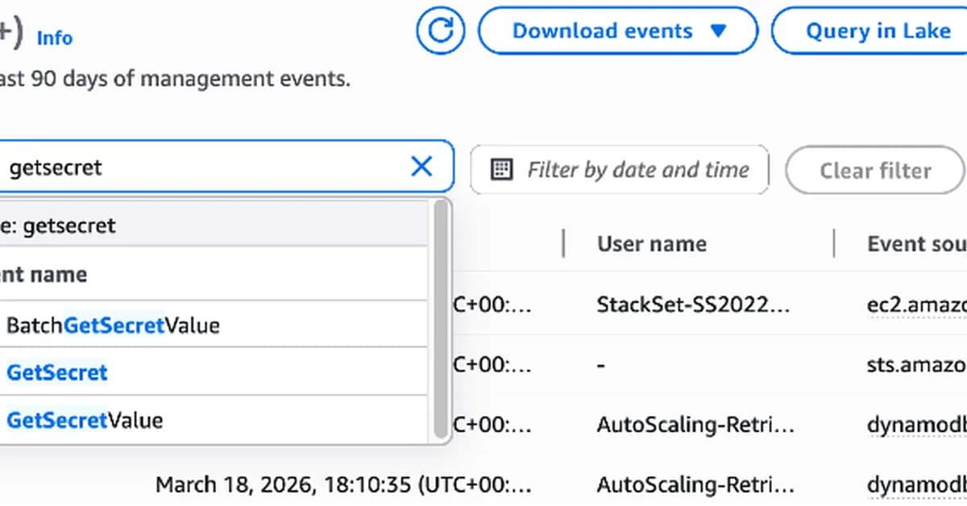Click the calendar icon in date filter
The width and height of the screenshot is (967, 506).
[502, 169]
